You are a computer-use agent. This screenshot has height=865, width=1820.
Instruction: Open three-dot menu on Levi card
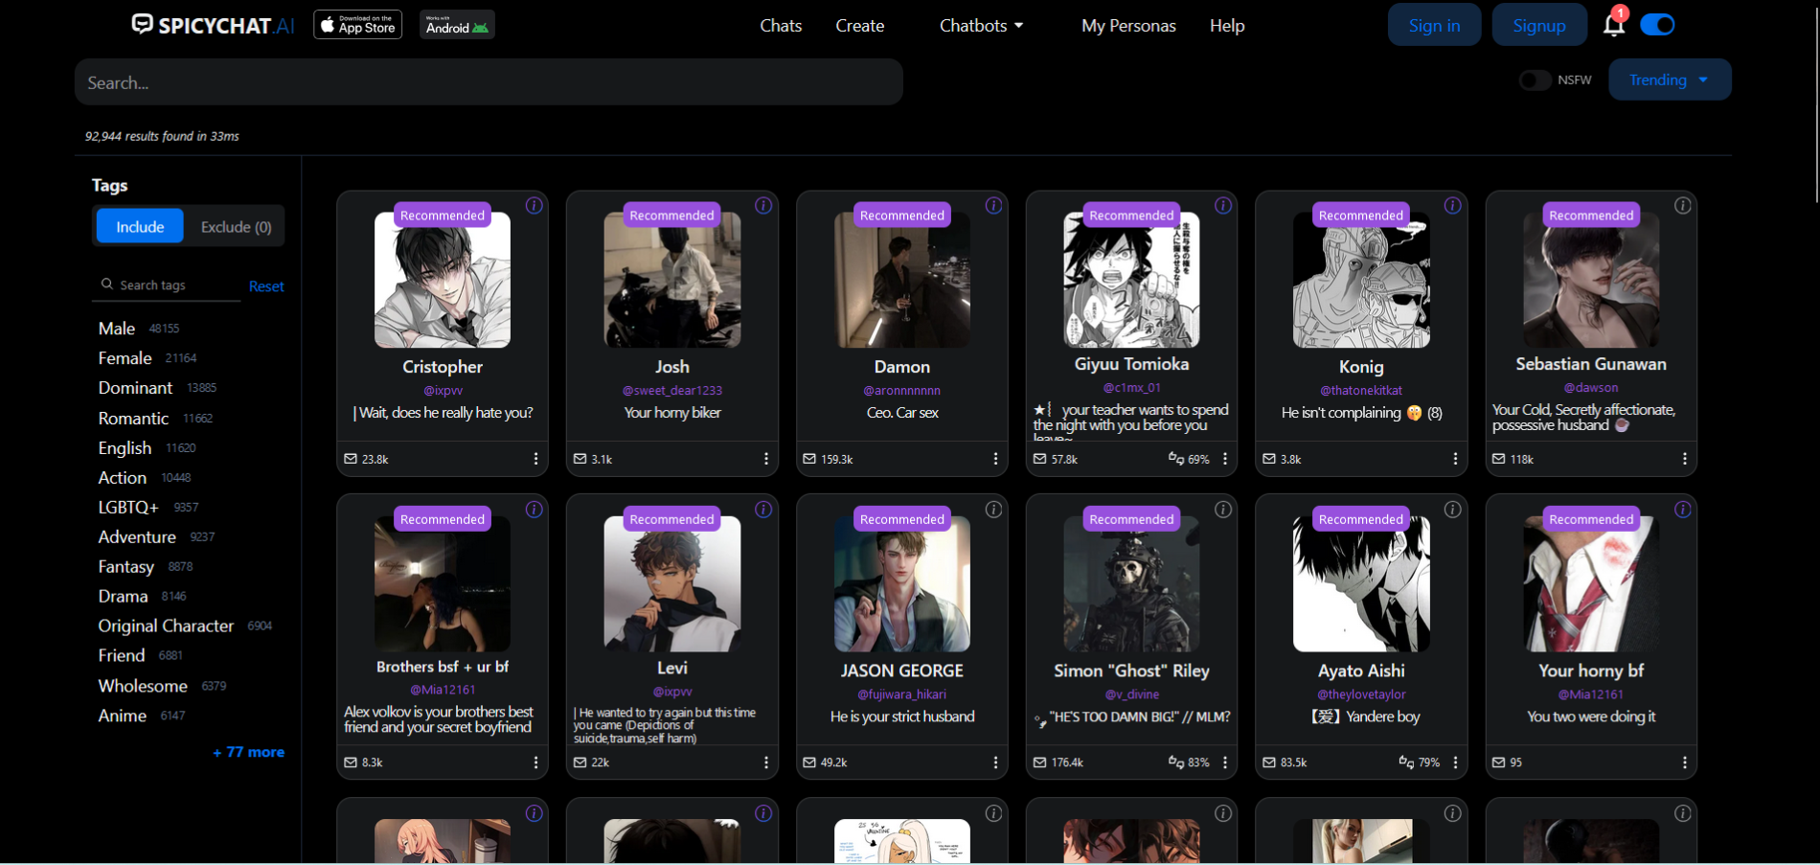tap(765, 763)
